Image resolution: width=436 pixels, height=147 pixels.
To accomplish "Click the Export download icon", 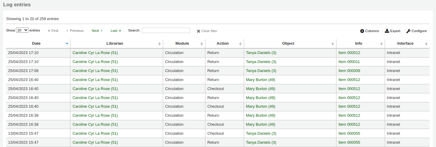I will (387, 31).
